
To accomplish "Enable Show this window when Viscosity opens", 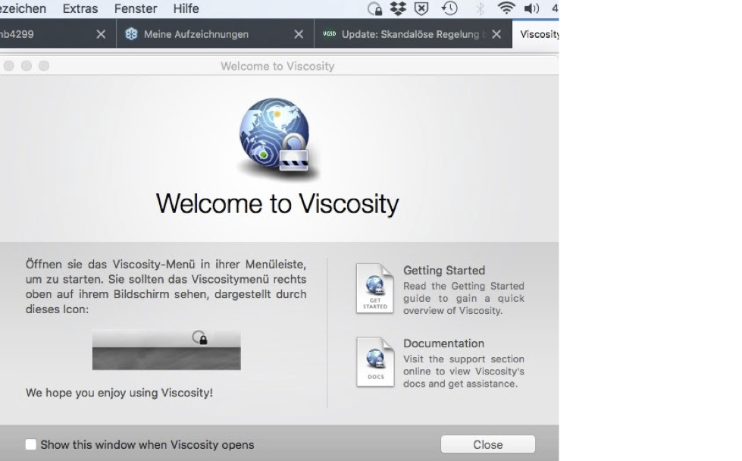I will (x=31, y=444).
